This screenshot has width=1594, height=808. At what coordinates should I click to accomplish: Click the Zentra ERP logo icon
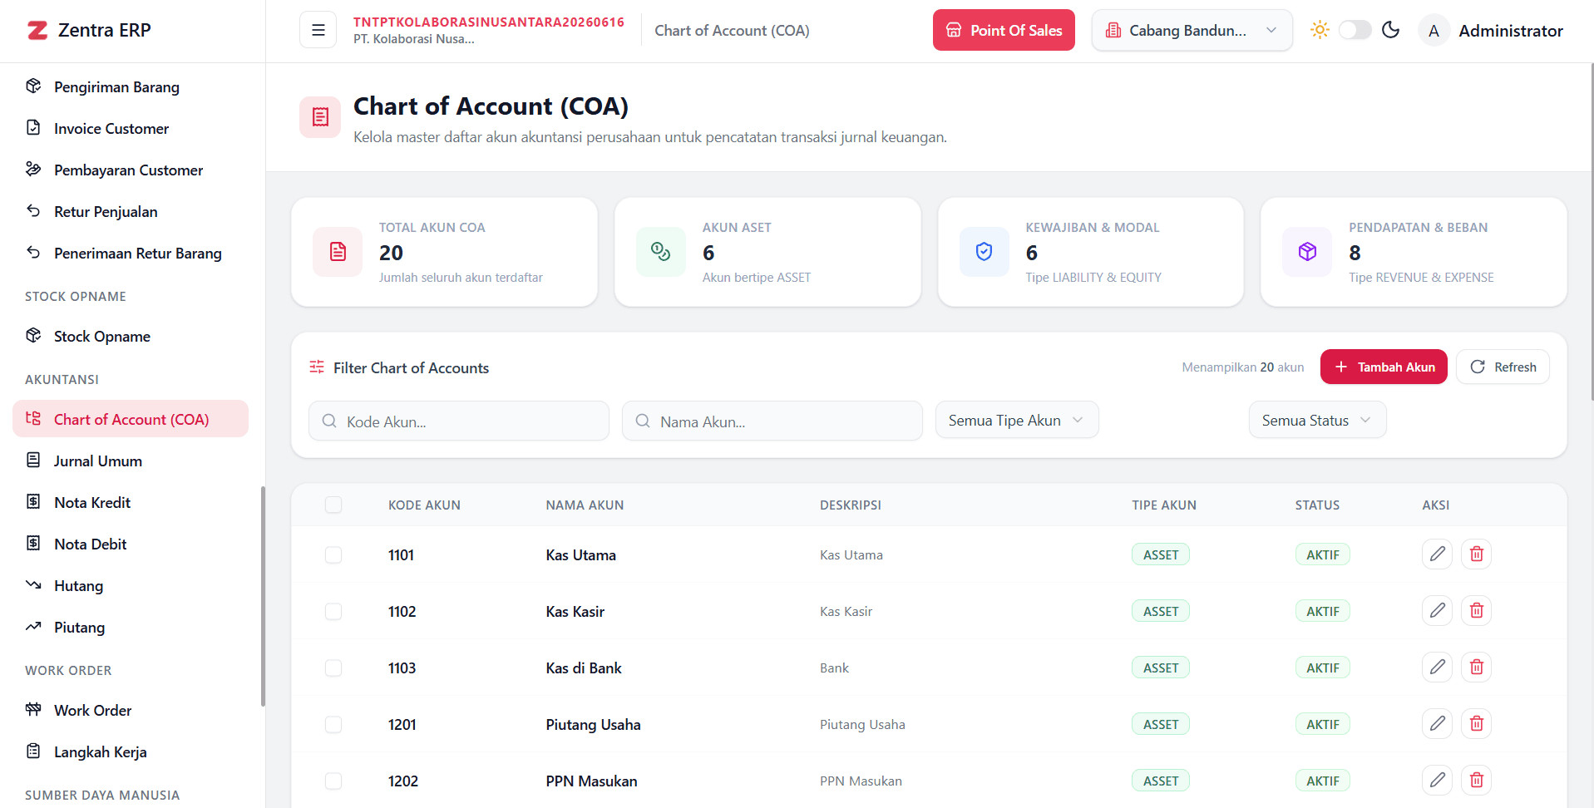point(37,31)
